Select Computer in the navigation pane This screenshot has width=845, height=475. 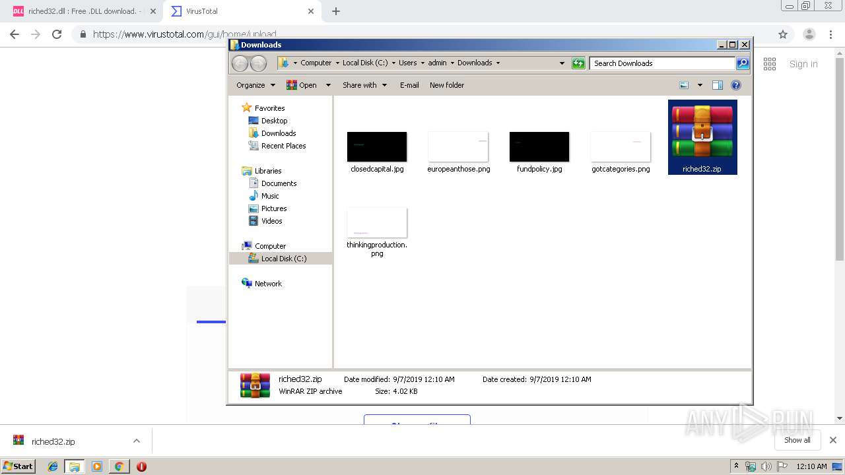point(270,246)
